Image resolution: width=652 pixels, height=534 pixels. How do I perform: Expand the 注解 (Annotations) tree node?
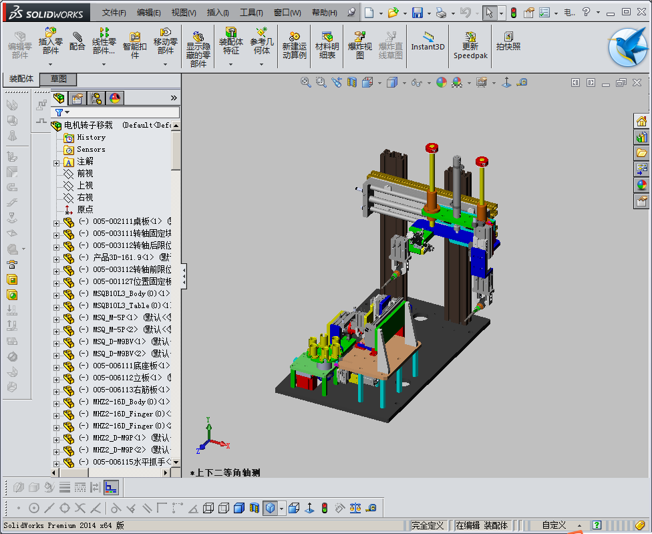click(56, 162)
